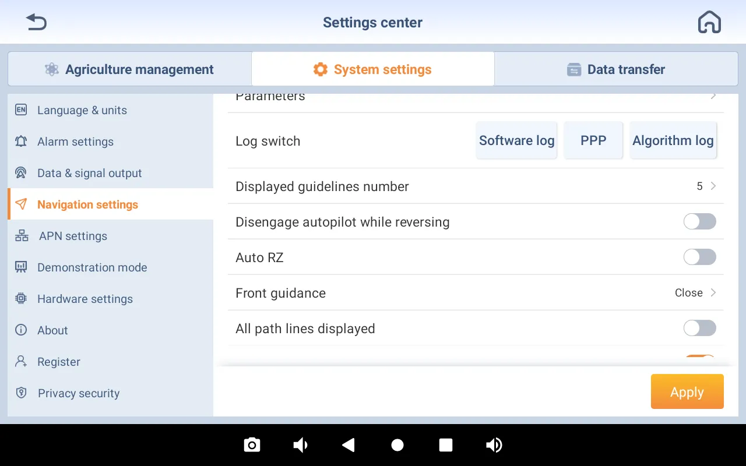Click the Navigation settings arrow icon

21,204
